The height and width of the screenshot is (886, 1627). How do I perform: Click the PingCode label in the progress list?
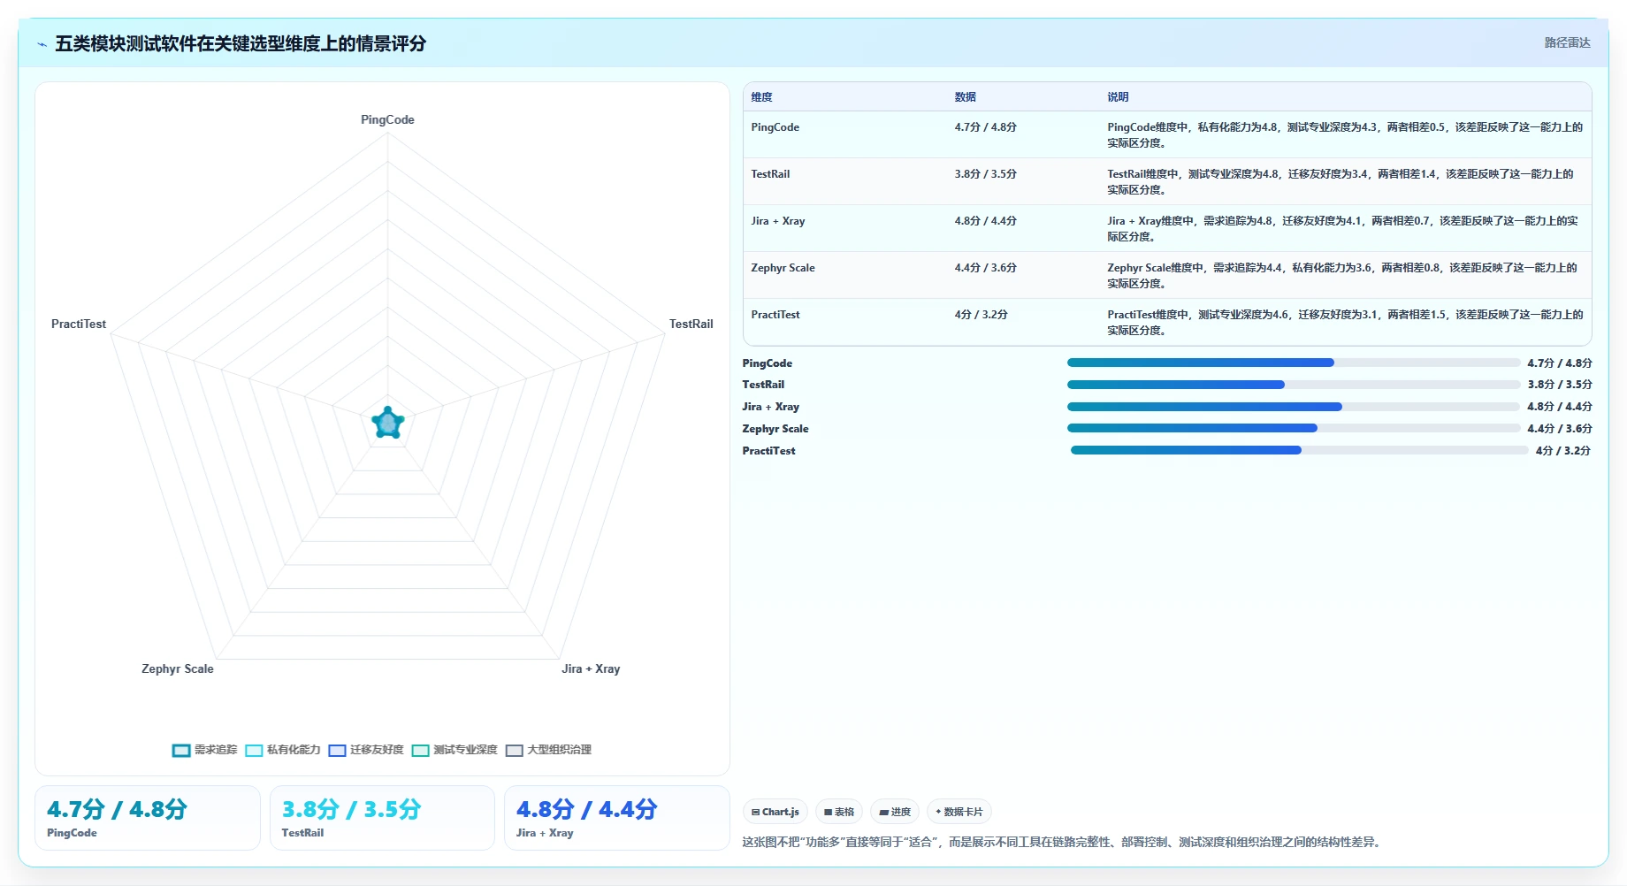767,363
